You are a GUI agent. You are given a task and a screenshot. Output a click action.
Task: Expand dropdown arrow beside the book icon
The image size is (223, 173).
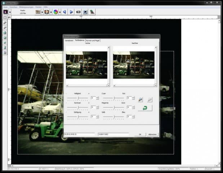coord(51,12)
